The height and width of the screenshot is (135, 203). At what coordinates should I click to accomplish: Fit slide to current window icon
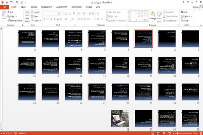click(201, 133)
